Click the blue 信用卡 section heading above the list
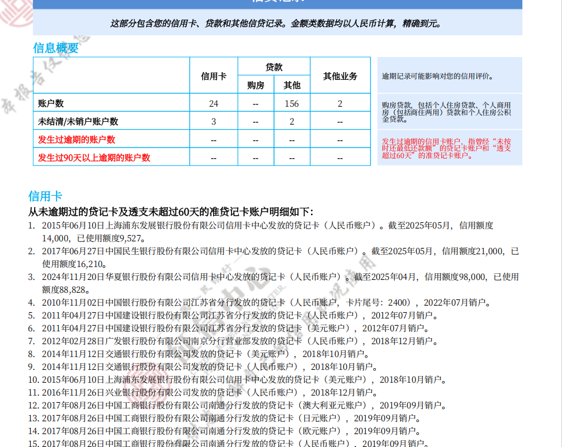This screenshot has width=562, height=447. pyautogui.click(x=45, y=196)
